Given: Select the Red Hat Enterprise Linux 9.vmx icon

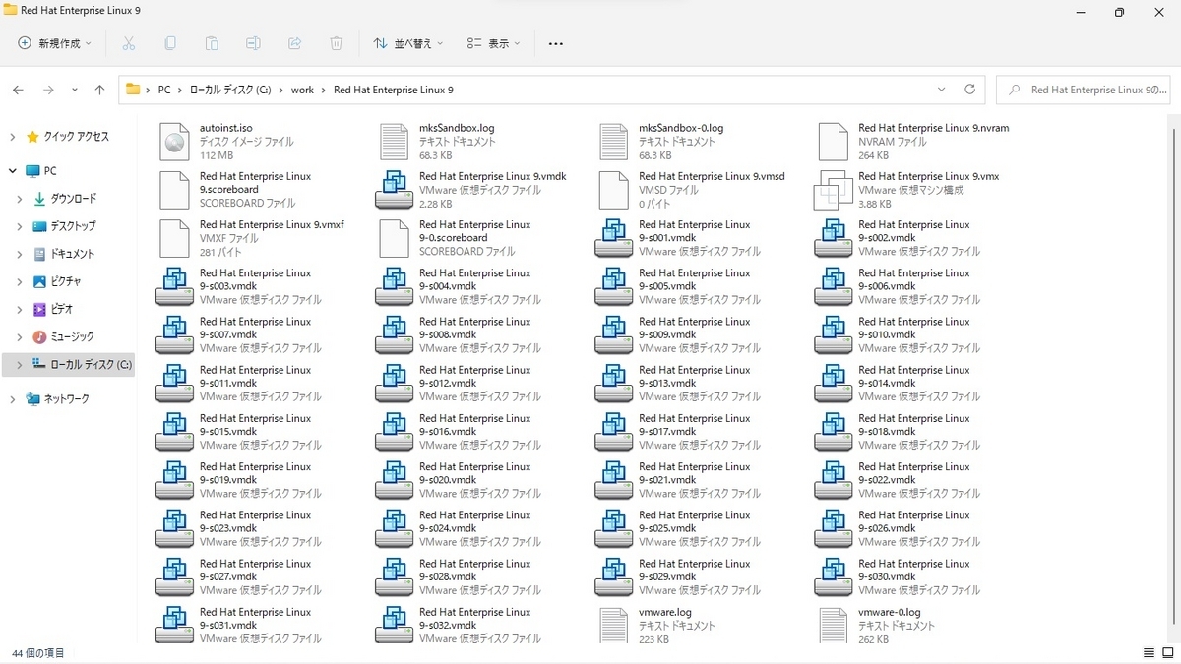Looking at the screenshot, I should pos(833,190).
